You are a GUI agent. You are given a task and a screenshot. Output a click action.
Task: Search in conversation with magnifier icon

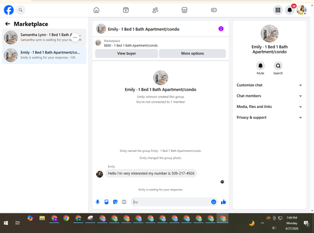[x=278, y=66]
